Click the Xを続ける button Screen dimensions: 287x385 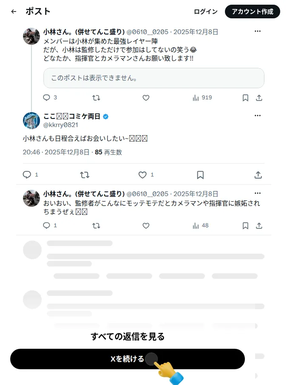pos(127,359)
